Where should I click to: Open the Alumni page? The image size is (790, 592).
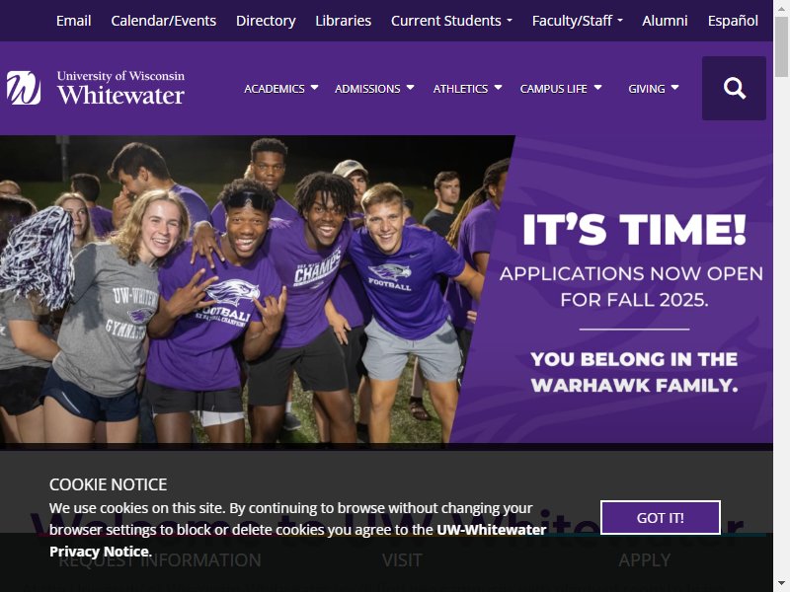tap(665, 21)
